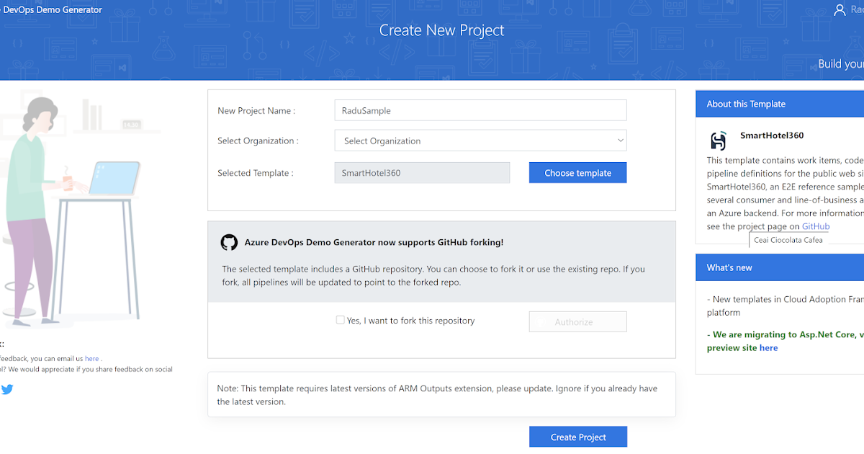Click the New Project Name input field
This screenshot has width=864, height=454.
pyautogui.click(x=480, y=110)
